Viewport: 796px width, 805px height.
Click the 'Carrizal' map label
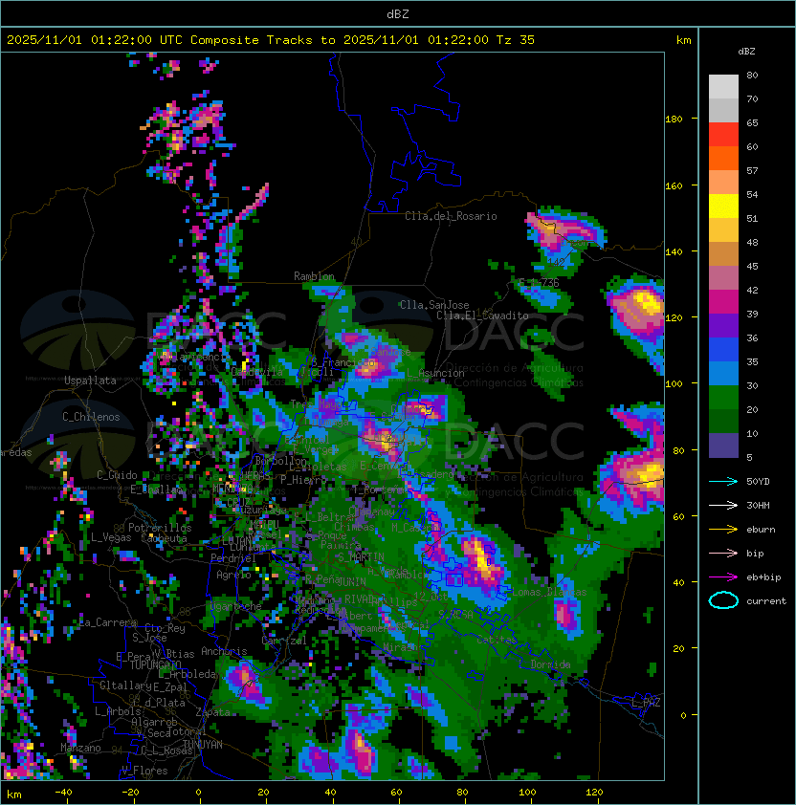click(284, 641)
